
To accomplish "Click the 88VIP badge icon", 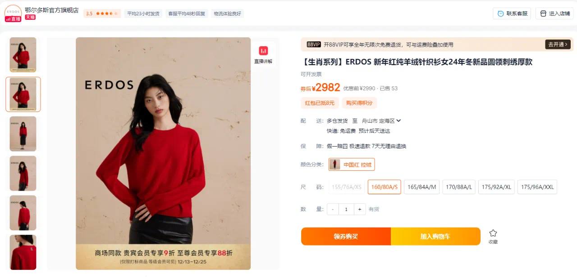I will pos(314,45).
